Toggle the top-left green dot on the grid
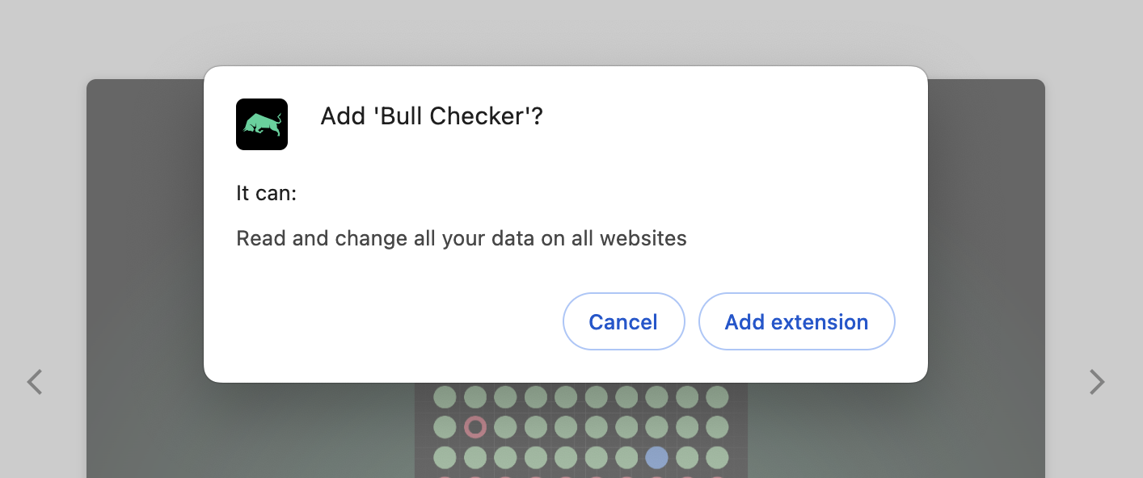This screenshot has height=478, width=1143. [445, 397]
